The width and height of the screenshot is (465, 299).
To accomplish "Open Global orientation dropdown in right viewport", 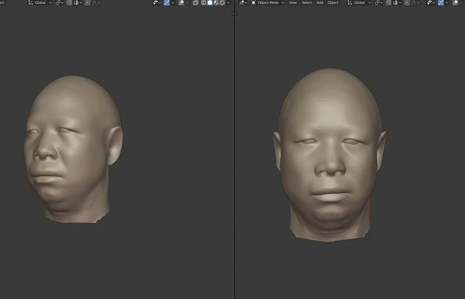I will coord(359,3).
